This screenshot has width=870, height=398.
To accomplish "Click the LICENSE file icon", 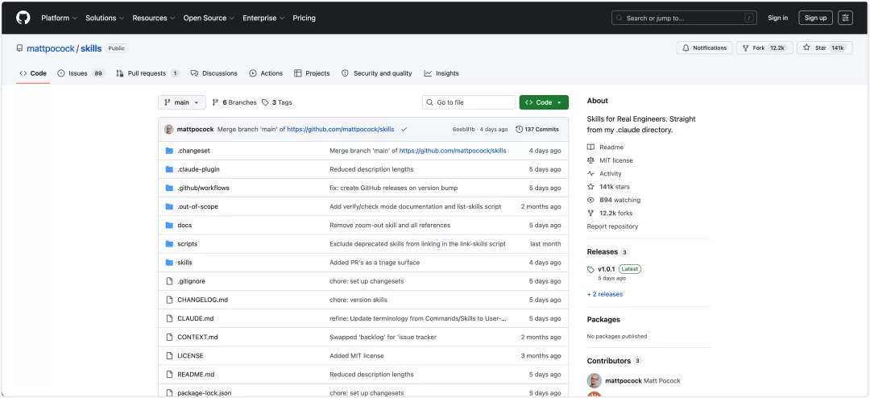I will click(169, 356).
